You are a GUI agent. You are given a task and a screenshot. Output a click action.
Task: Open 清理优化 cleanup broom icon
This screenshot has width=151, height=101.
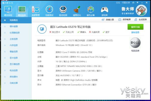(x=77, y=11)
